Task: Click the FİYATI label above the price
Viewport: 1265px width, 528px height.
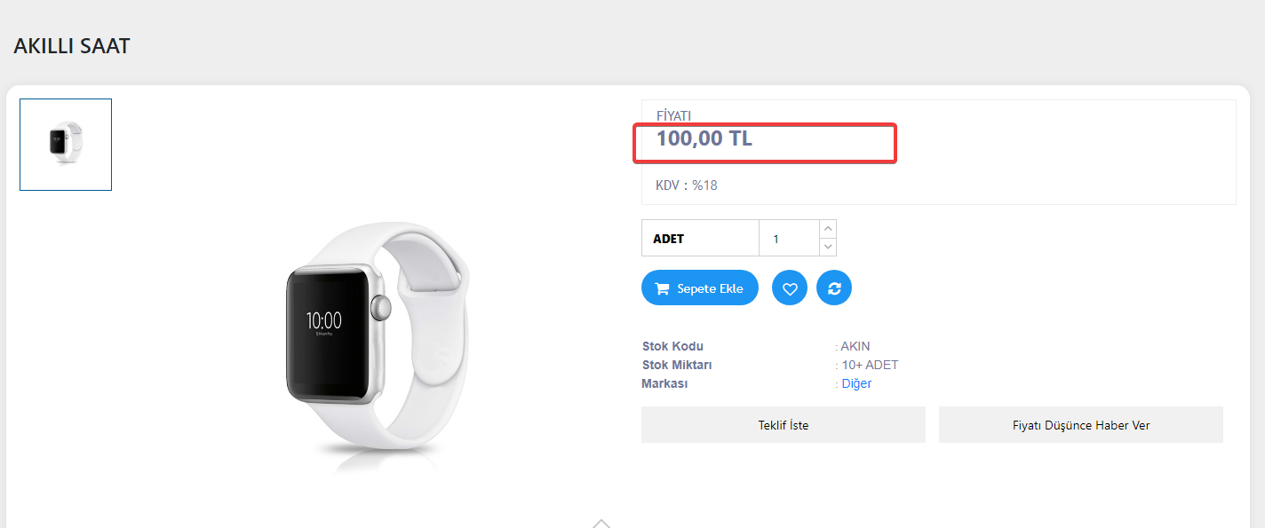Action: [673, 116]
